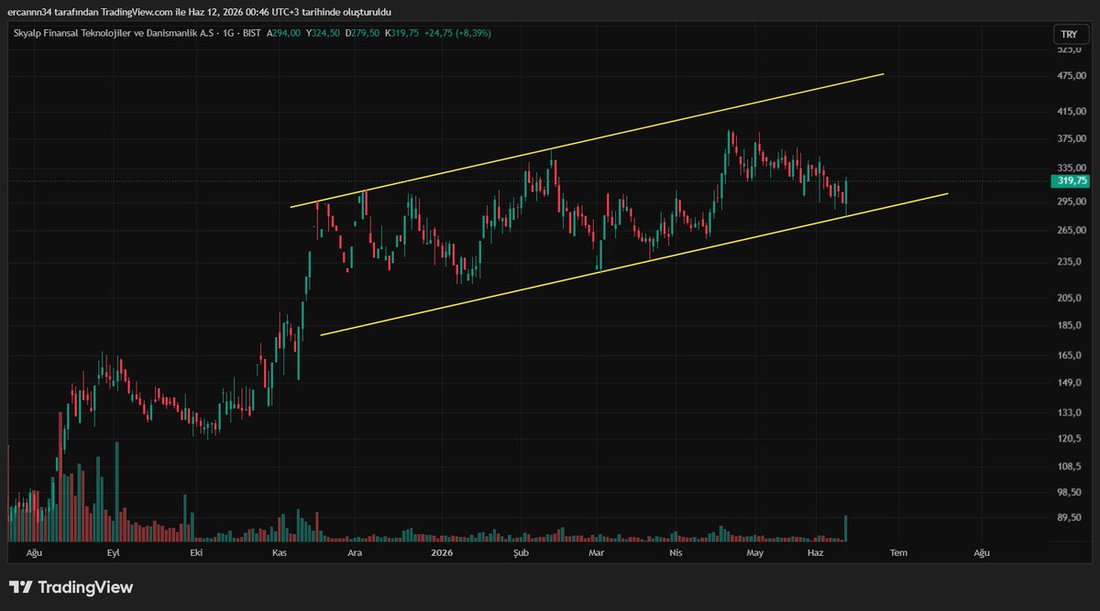This screenshot has width=1100, height=611.
Task: Click the 205,00 price axis label
Action: click(1071, 299)
